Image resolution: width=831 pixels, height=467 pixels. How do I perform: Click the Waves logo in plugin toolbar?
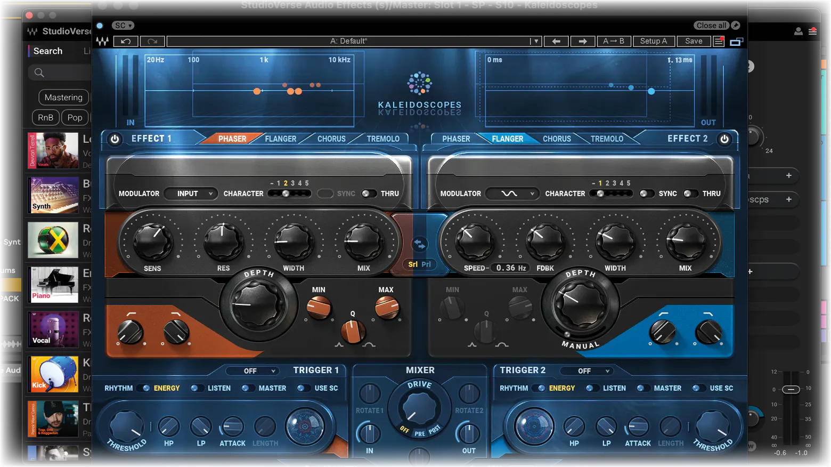(x=103, y=41)
